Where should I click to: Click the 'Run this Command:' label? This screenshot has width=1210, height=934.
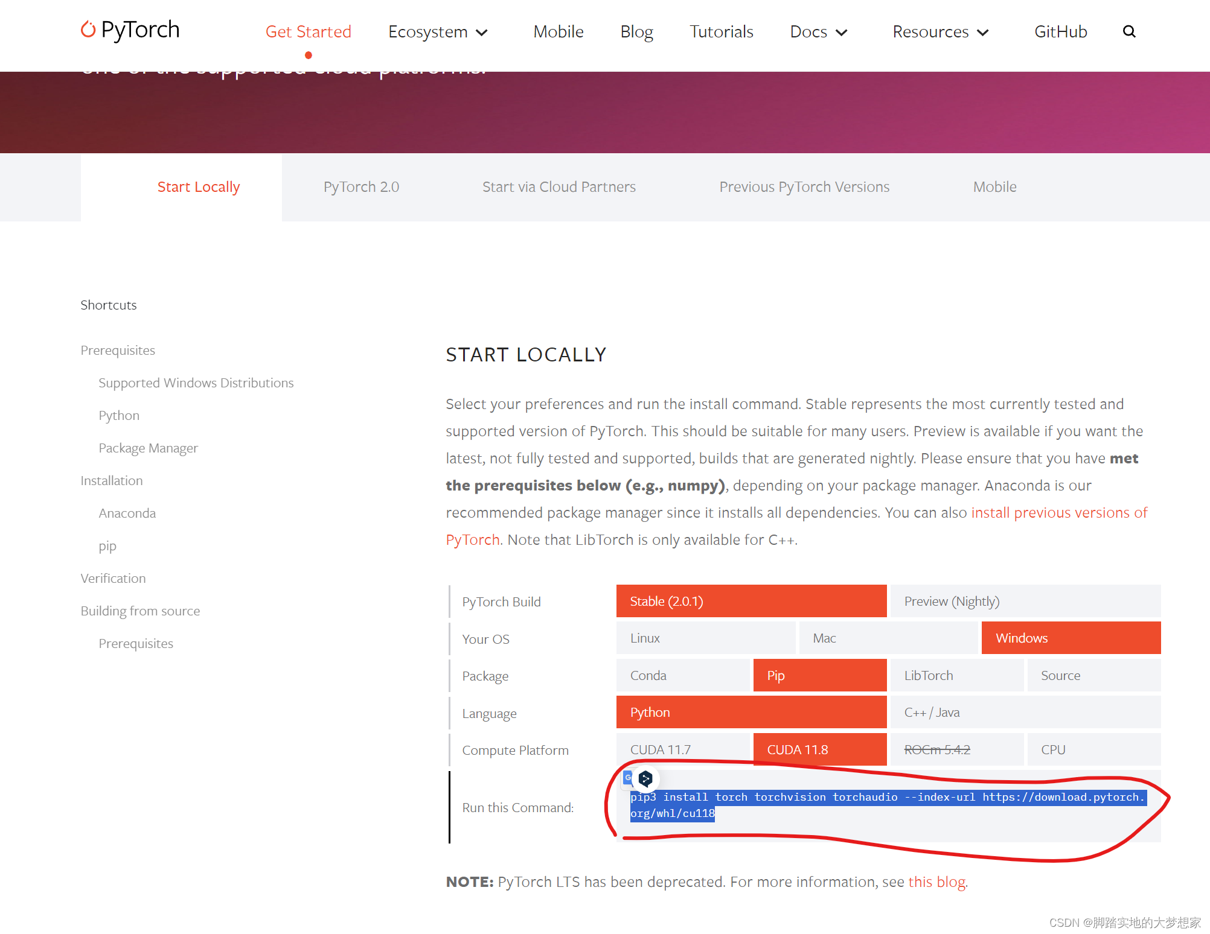point(517,807)
